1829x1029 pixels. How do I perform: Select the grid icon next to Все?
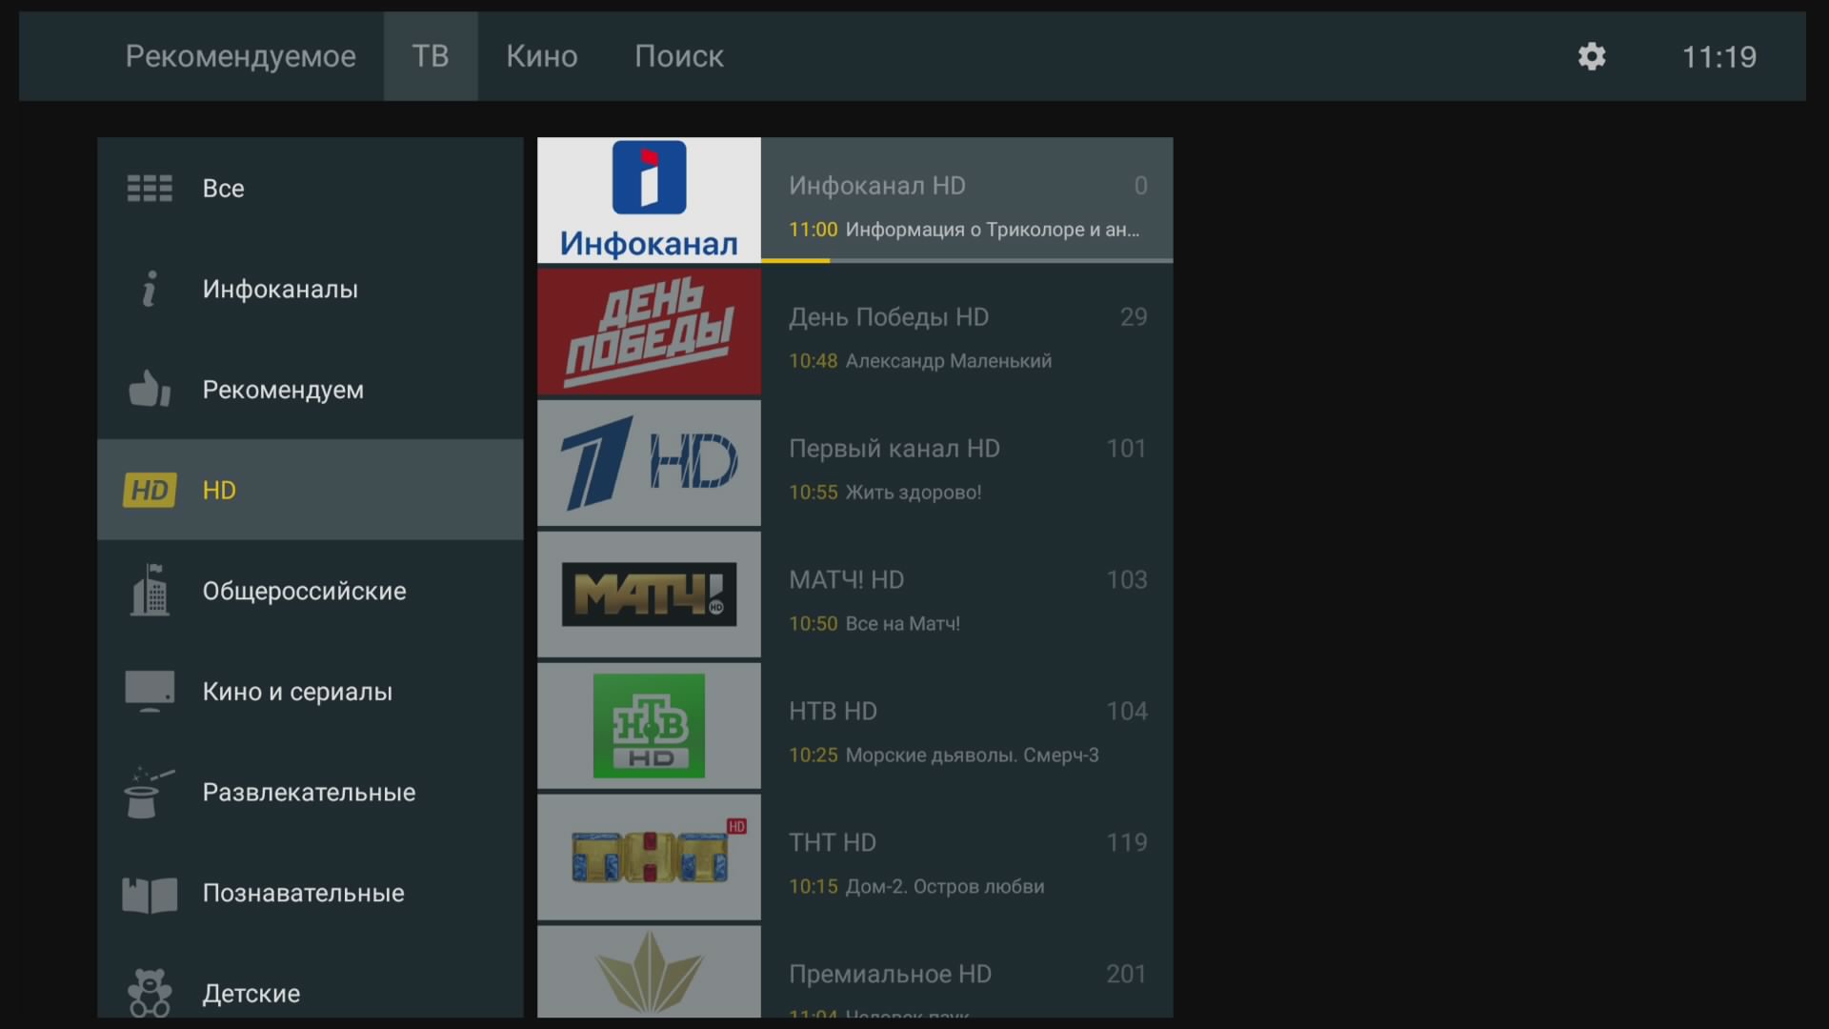click(150, 188)
